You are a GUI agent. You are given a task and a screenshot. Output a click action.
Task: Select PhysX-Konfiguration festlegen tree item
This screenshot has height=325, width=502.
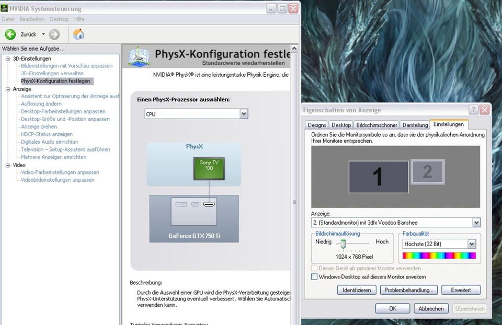click(x=56, y=81)
